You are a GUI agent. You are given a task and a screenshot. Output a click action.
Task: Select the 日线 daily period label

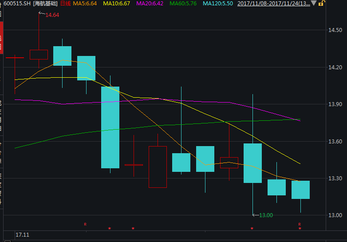(x=65, y=4)
